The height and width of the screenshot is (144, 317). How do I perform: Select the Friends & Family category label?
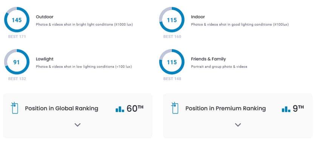[x=208, y=59]
